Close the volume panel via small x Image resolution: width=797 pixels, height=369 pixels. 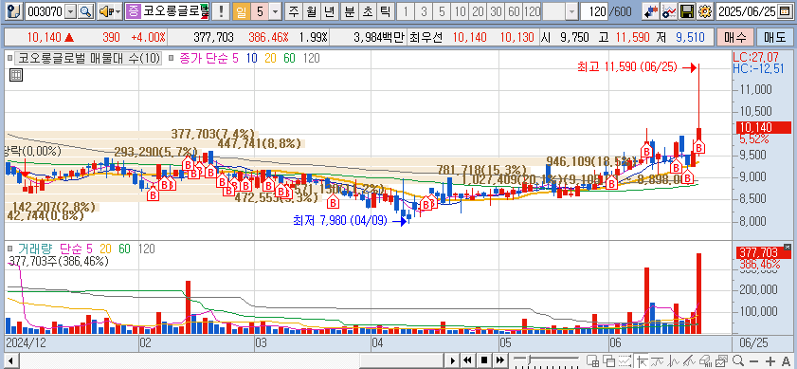point(788,247)
